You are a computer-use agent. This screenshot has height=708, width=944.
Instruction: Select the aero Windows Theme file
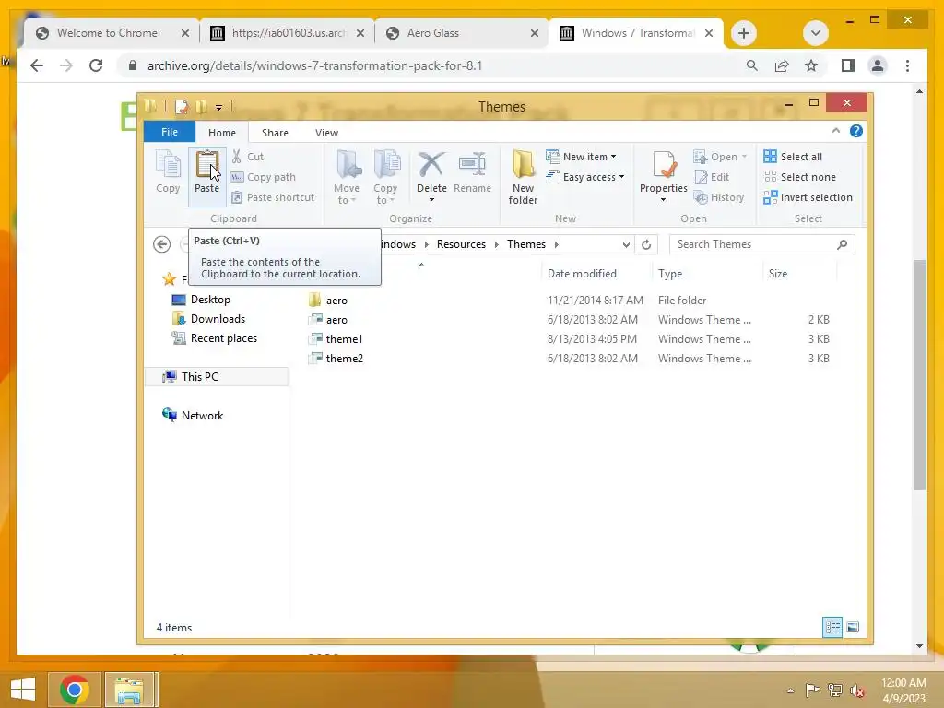tap(336, 320)
